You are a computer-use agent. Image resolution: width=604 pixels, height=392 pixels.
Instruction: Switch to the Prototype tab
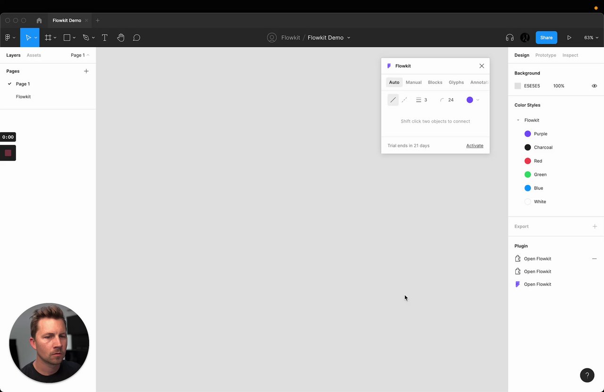[x=545, y=55]
